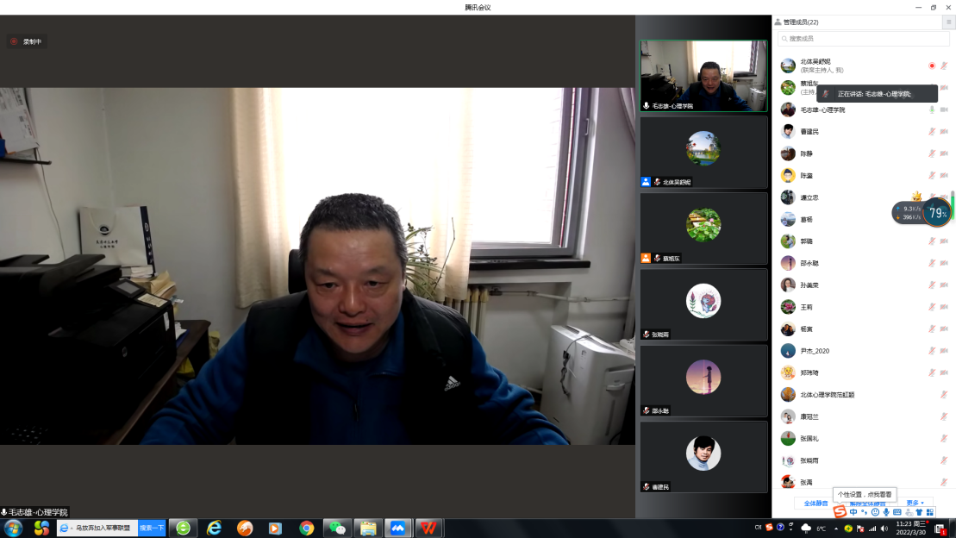956x538 pixels.
Task: Unmute 曹建民 microphone in member list
Action: 932,132
